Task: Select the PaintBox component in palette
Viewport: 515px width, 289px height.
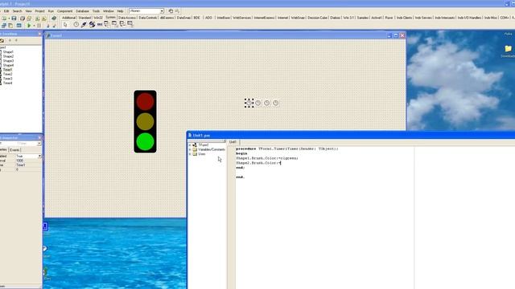Action: point(84,24)
